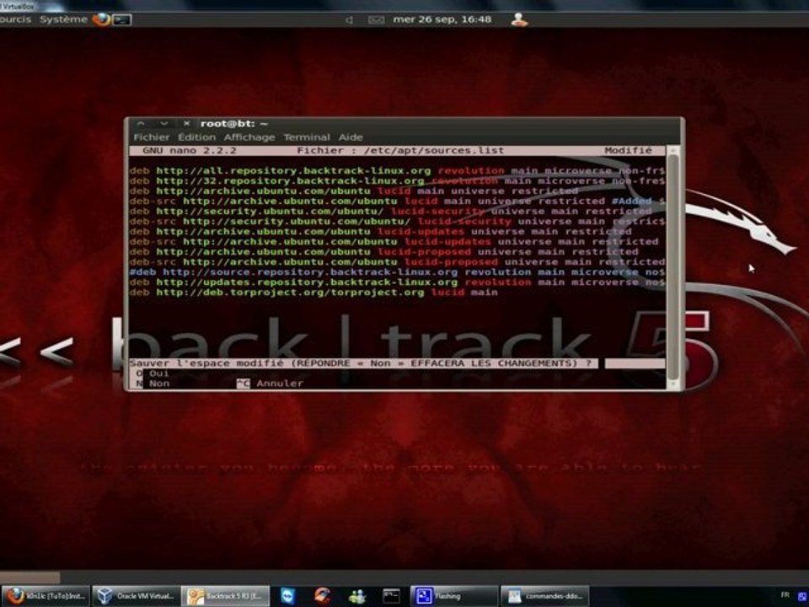
Task: Click the 32.repository.backtrack-linux.org line
Action: (397, 181)
